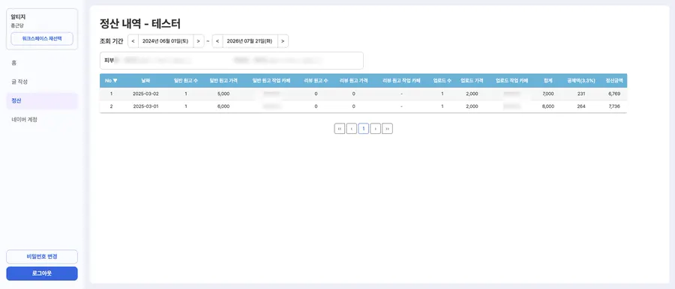Screen dimensions: 675x289
Task: Click the 정산 내역 - 테스터 page title
Action: pos(140,24)
